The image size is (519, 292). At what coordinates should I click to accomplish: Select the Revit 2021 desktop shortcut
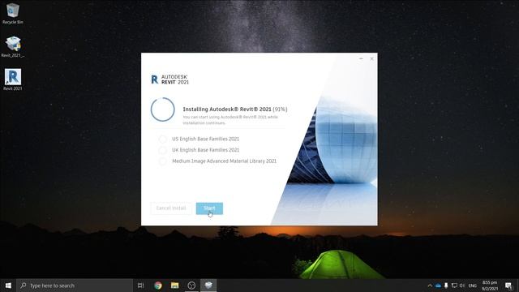coord(13,79)
